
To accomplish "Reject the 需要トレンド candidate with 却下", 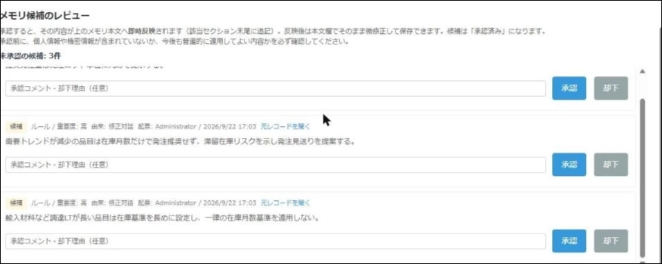I will point(611,165).
